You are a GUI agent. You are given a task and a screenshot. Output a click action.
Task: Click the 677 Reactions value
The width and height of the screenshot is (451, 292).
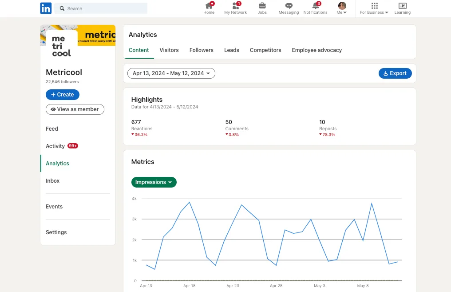pos(136,122)
